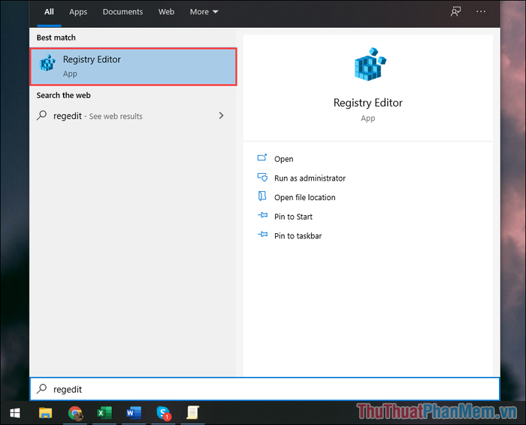Click the Open file location folder icon
The height and width of the screenshot is (425, 526).
262,196
